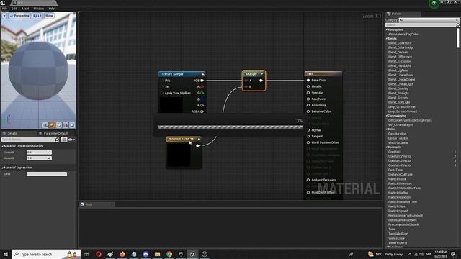Viewport: 461px width, 259px height.
Task: Click the Ambient Occlusion input pin
Action: [308, 180]
